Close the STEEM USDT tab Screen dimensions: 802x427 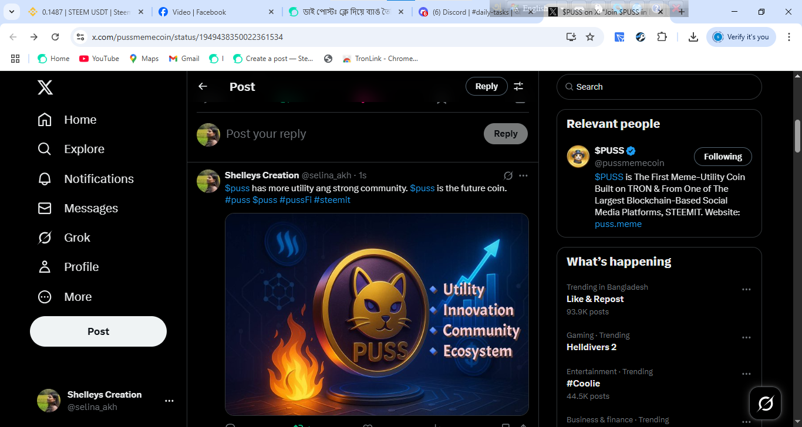click(x=140, y=12)
